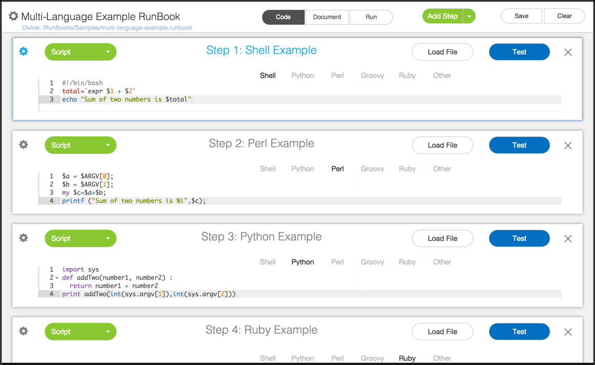Select Python language in Step 1
Image resolution: width=595 pixels, height=365 pixels.
tap(303, 75)
